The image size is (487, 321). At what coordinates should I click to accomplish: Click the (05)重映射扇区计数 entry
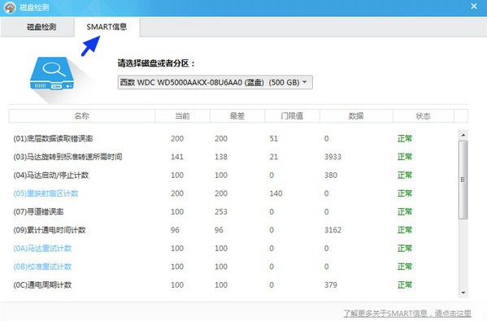pos(46,193)
